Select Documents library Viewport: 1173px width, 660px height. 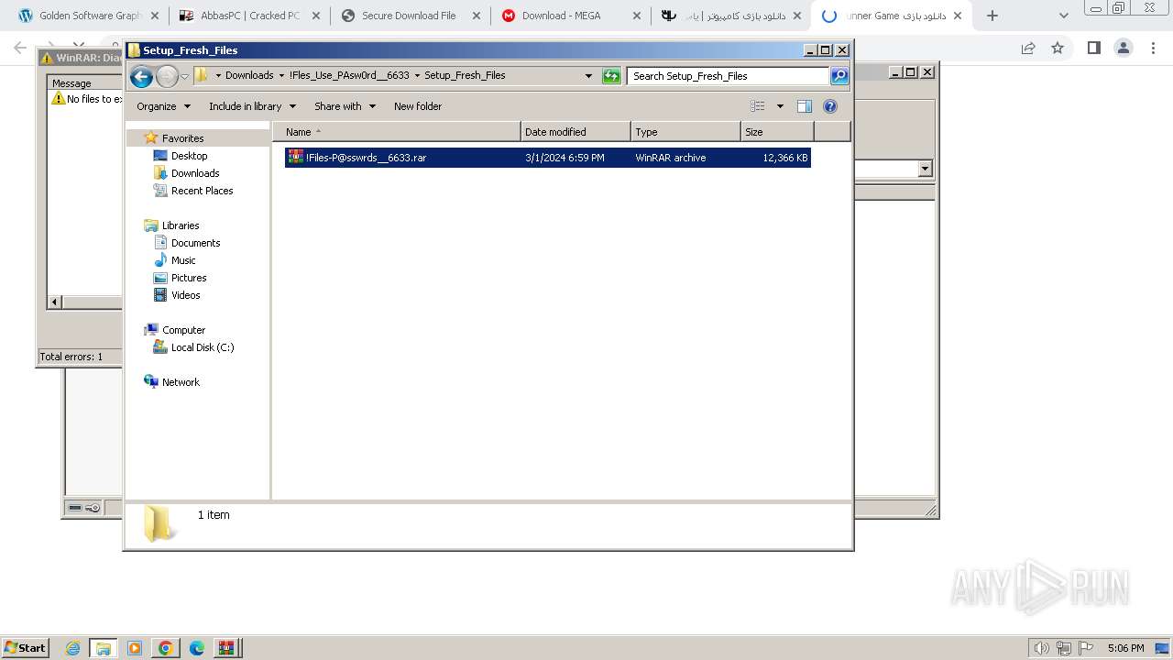tap(195, 243)
